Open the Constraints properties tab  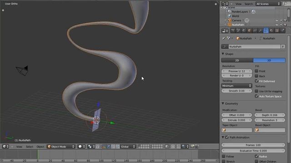click(x=255, y=31)
